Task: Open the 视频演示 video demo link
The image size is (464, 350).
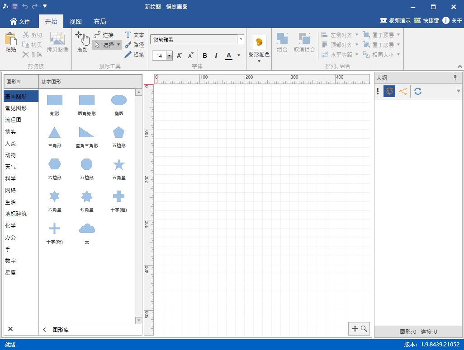Action: 395,21
